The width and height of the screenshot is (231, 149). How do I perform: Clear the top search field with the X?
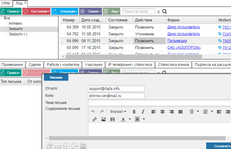(158, 12)
